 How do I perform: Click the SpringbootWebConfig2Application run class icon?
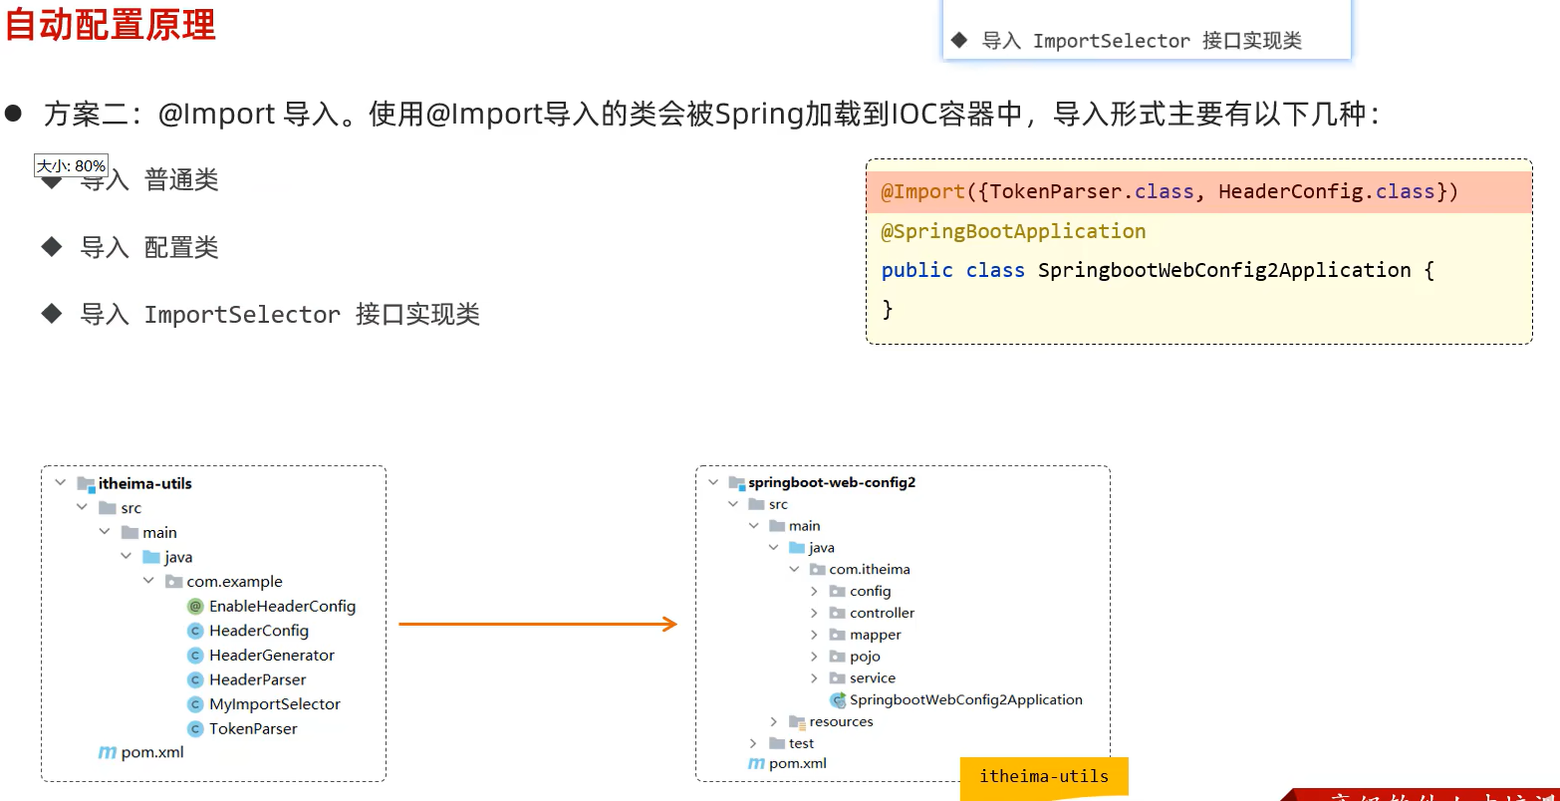pos(838,700)
